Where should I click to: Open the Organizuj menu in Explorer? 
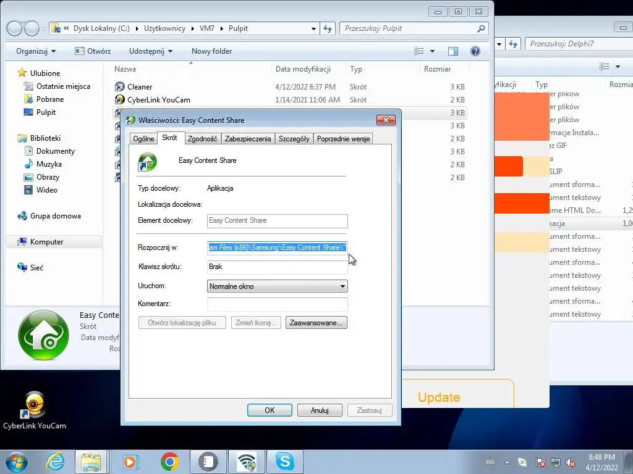(x=36, y=51)
